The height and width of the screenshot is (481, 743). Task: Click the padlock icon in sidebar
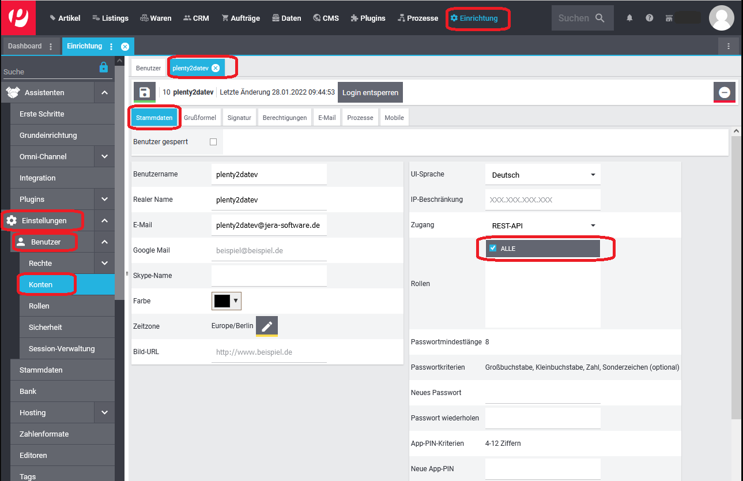tap(104, 67)
